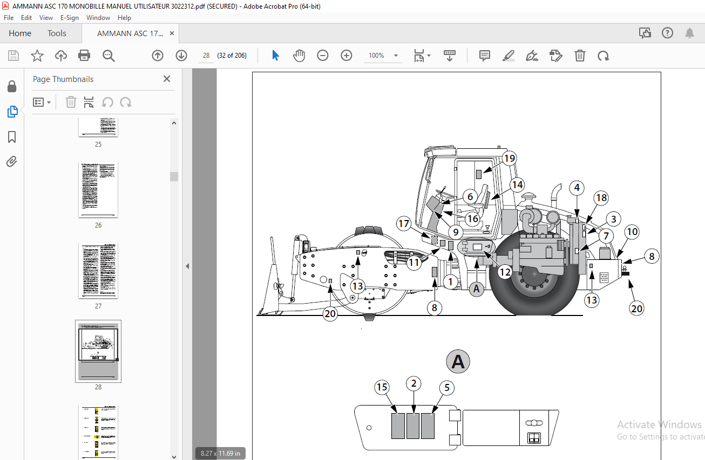Close the Page Thumbnails panel
The image size is (705, 460).
pos(167,79)
